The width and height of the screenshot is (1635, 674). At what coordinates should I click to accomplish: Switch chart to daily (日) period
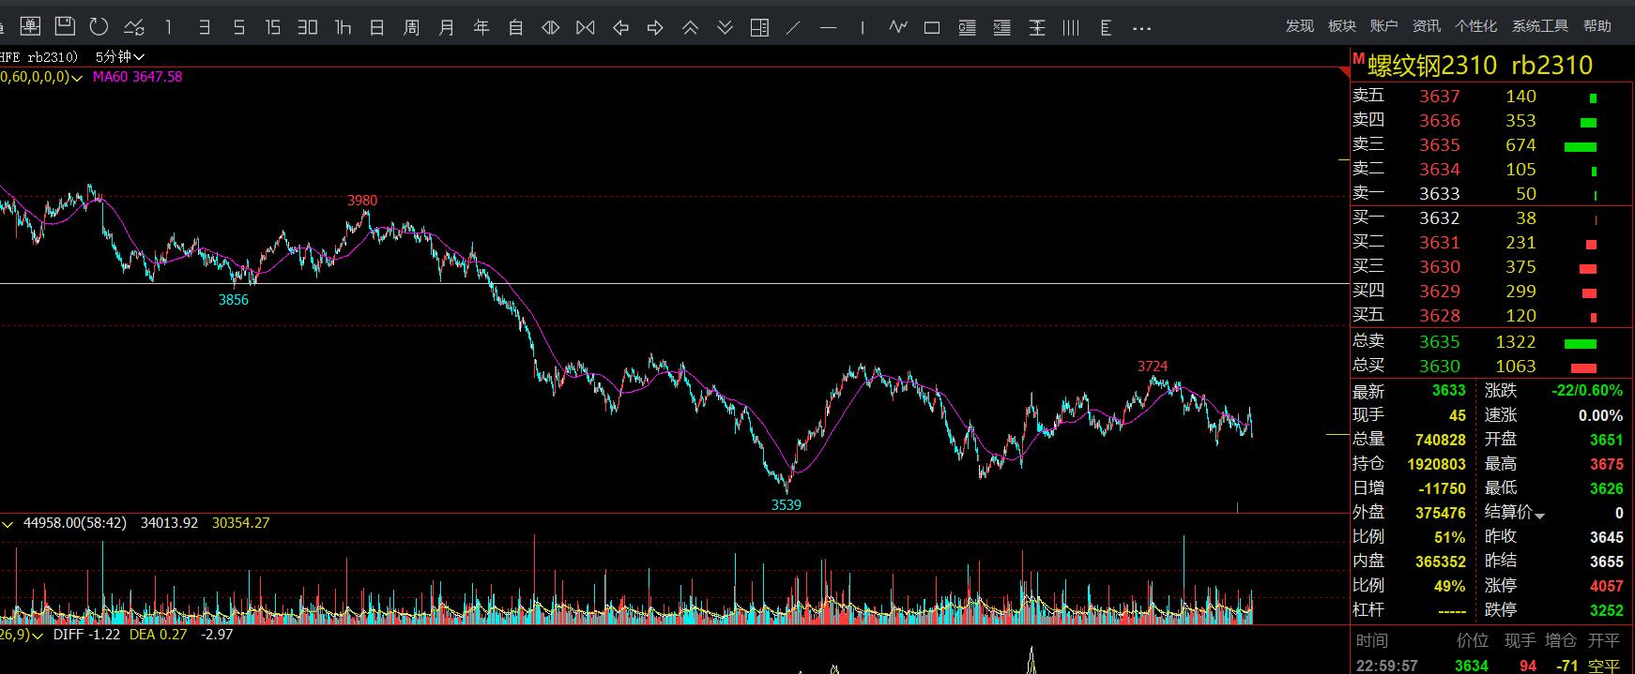coord(376,28)
